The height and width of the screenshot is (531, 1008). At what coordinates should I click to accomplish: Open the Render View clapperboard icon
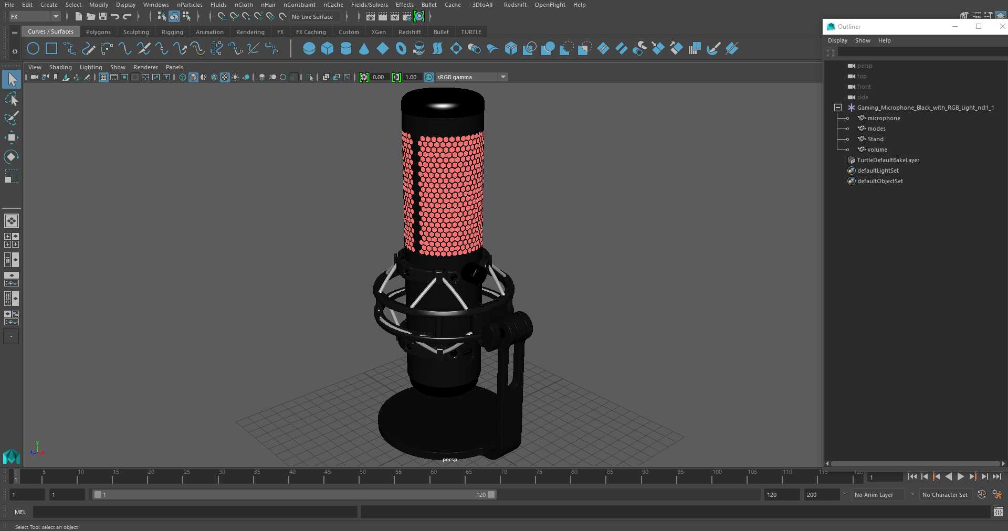(371, 17)
